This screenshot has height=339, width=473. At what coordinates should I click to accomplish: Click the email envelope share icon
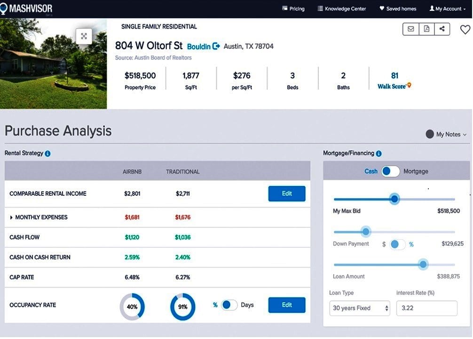point(411,29)
